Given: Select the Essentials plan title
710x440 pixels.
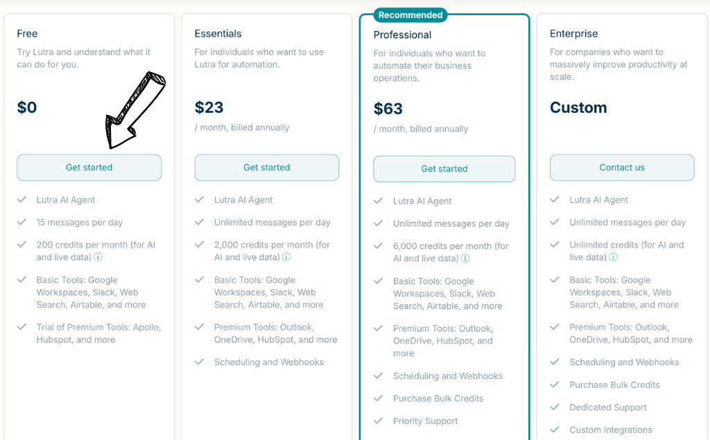Looking at the screenshot, I should point(218,33).
